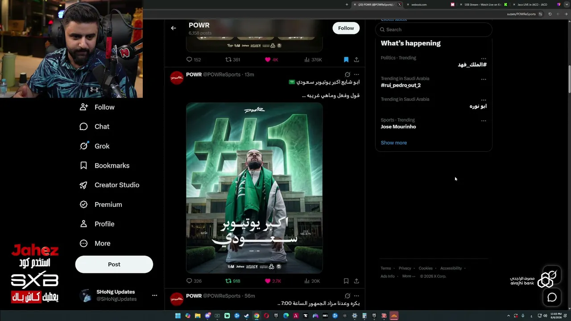Open options for Jose Mourinho trend
Image resolution: width=571 pixels, height=321 pixels.
coord(484,121)
